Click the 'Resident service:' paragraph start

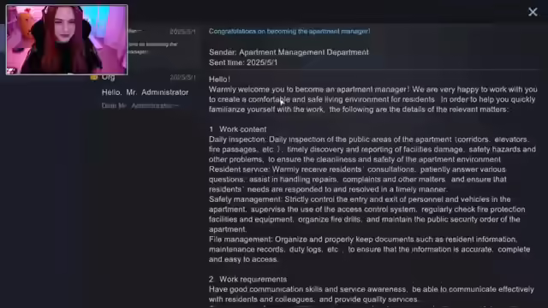pos(240,169)
